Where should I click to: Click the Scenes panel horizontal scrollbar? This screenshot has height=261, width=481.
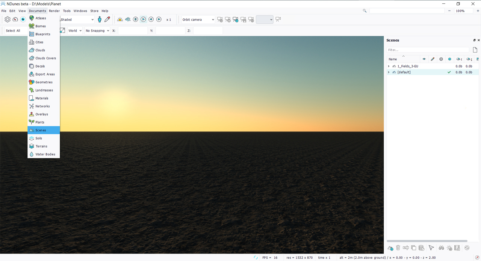coord(427,241)
